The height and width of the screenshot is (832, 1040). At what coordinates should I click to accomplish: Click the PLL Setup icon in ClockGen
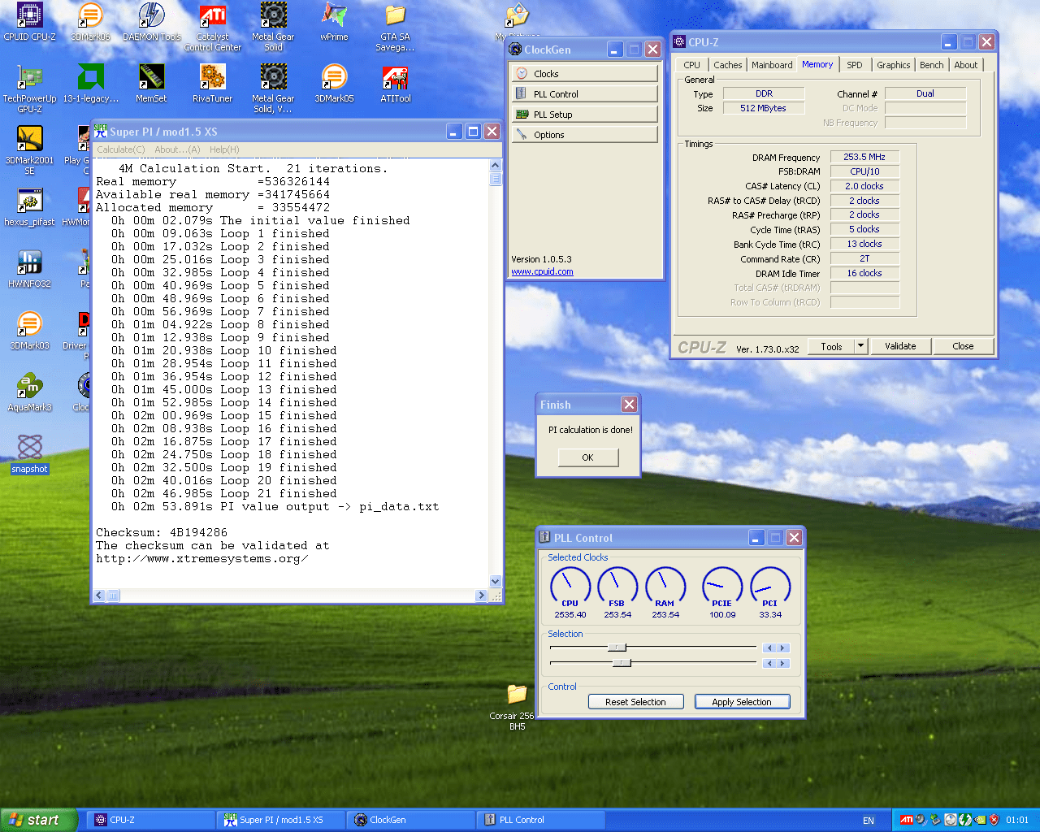522,114
